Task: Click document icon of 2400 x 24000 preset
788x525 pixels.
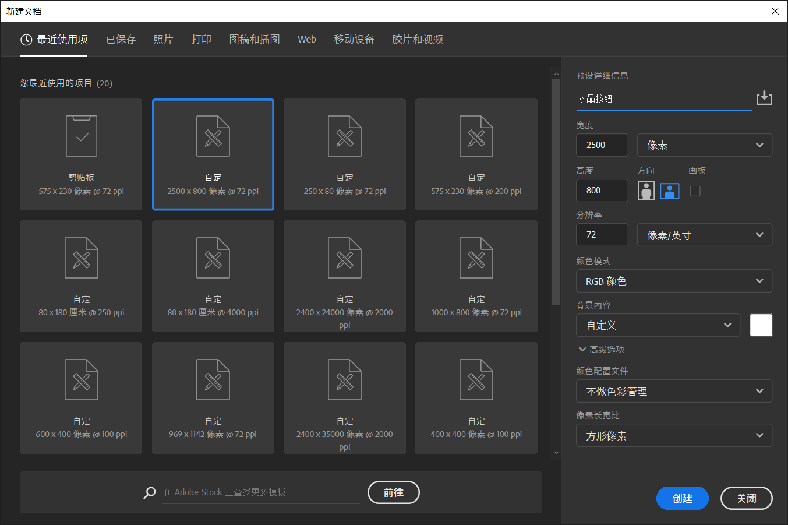Action: click(x=345, y=258)
